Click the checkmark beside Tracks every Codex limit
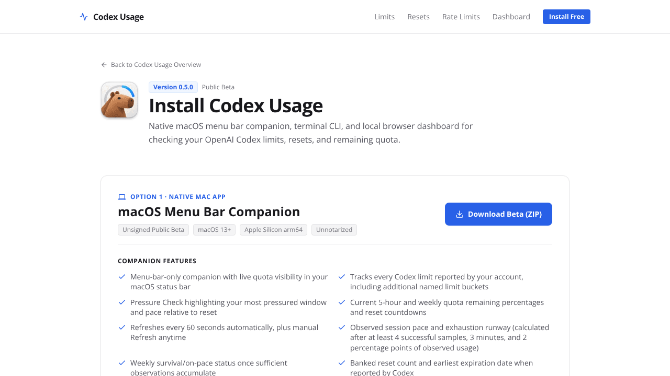The image size is (670, 376). point(342,277)
